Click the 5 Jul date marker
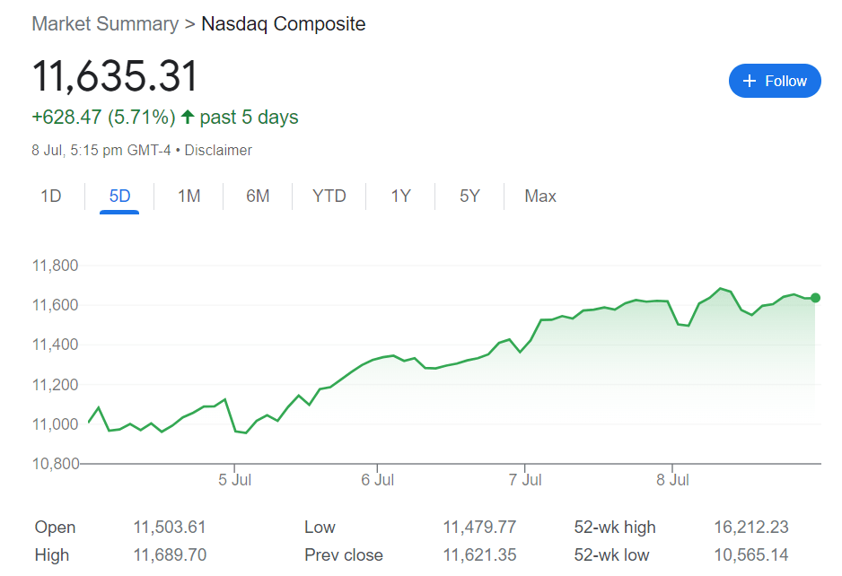This screenshot has width=842, height=576. [234, 480]
